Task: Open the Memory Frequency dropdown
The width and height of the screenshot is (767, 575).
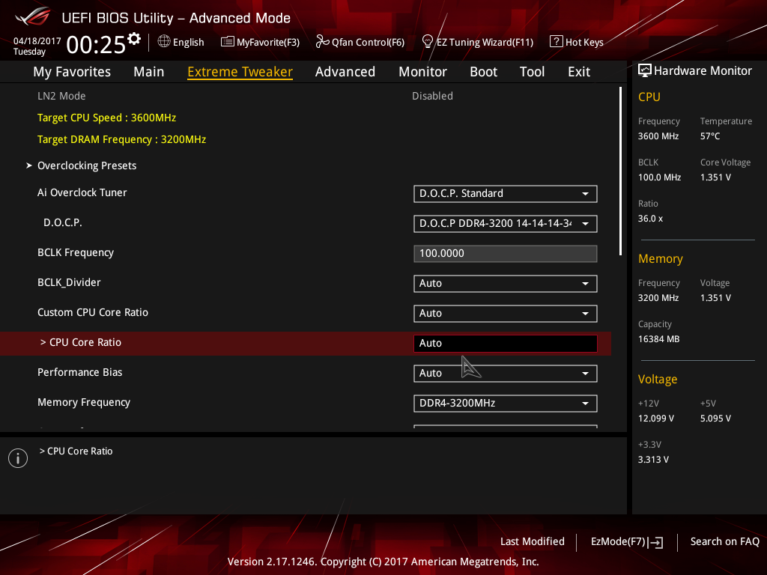Action: click(505, 404)
